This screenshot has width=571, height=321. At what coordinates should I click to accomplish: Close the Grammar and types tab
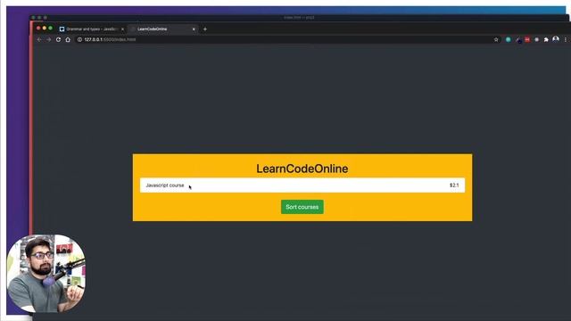click(x=122, y=29)
